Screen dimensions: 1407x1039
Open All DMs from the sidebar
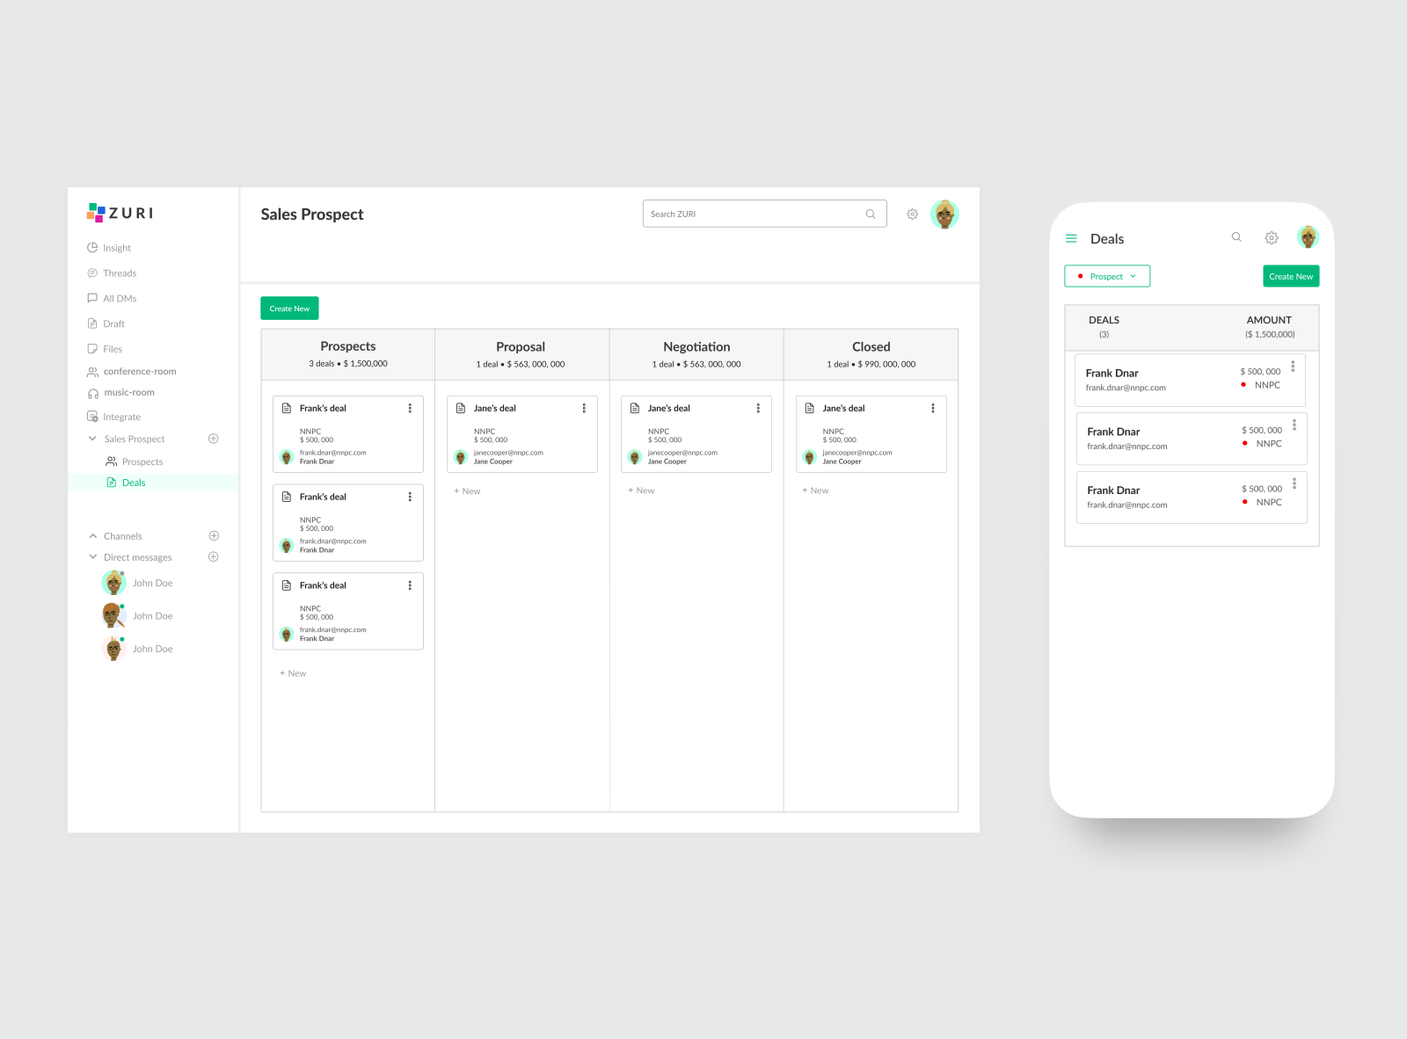click(93, 298)
